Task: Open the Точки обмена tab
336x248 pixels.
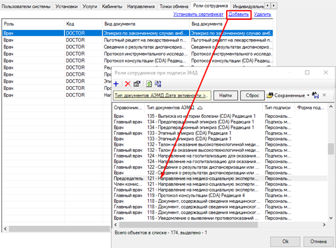Action: [173, 6]
